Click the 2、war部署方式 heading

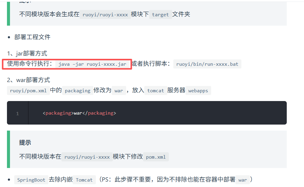pos(28,80)
